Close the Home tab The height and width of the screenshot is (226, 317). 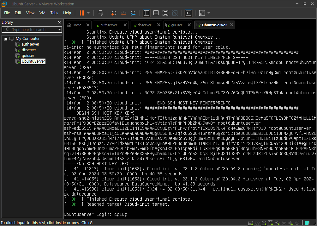coord(88,25)
